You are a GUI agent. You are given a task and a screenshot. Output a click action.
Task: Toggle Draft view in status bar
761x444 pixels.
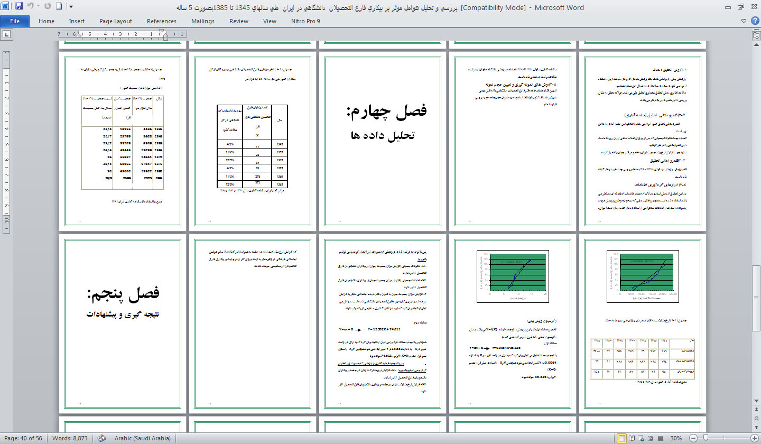pyautogui.click(x=661, y=438)
